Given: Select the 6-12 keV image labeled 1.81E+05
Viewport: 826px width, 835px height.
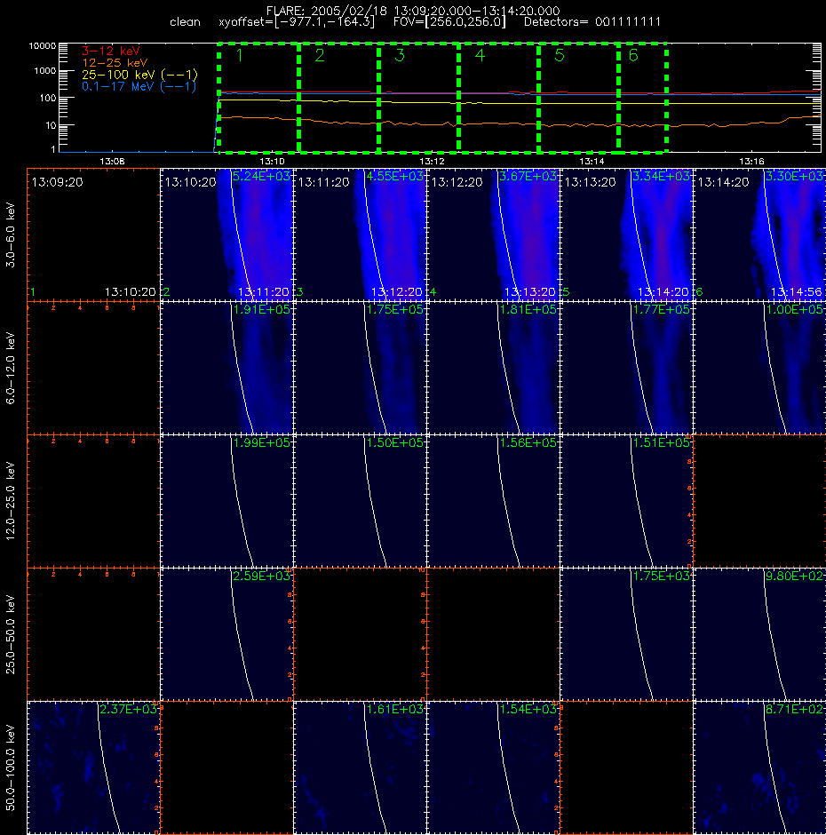Looking at the screenshot, I should click(493, 368).
